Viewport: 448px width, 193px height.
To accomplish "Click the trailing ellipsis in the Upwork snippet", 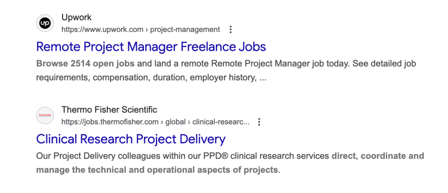I will (x=262, y=78).
